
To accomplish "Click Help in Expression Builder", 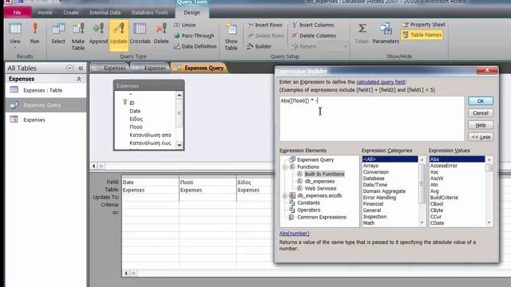I will (x=481, y=125).
